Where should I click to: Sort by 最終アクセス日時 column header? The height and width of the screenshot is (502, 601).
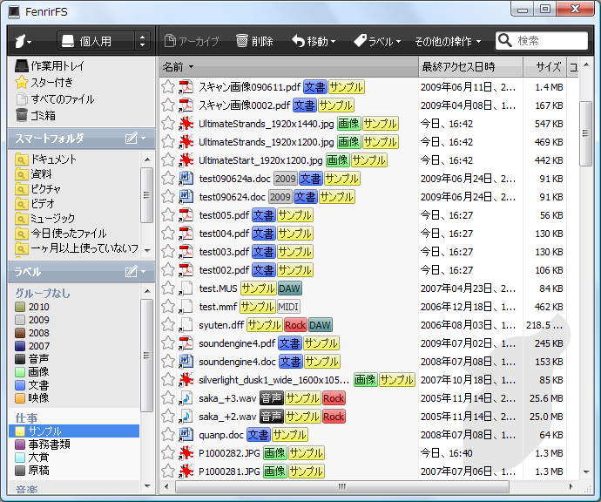470,67
